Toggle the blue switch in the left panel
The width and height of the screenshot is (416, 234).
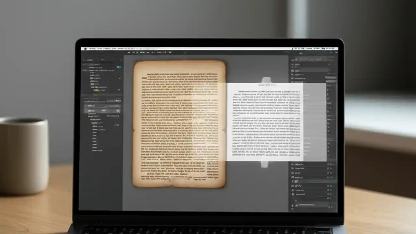(x=118, y=67)
